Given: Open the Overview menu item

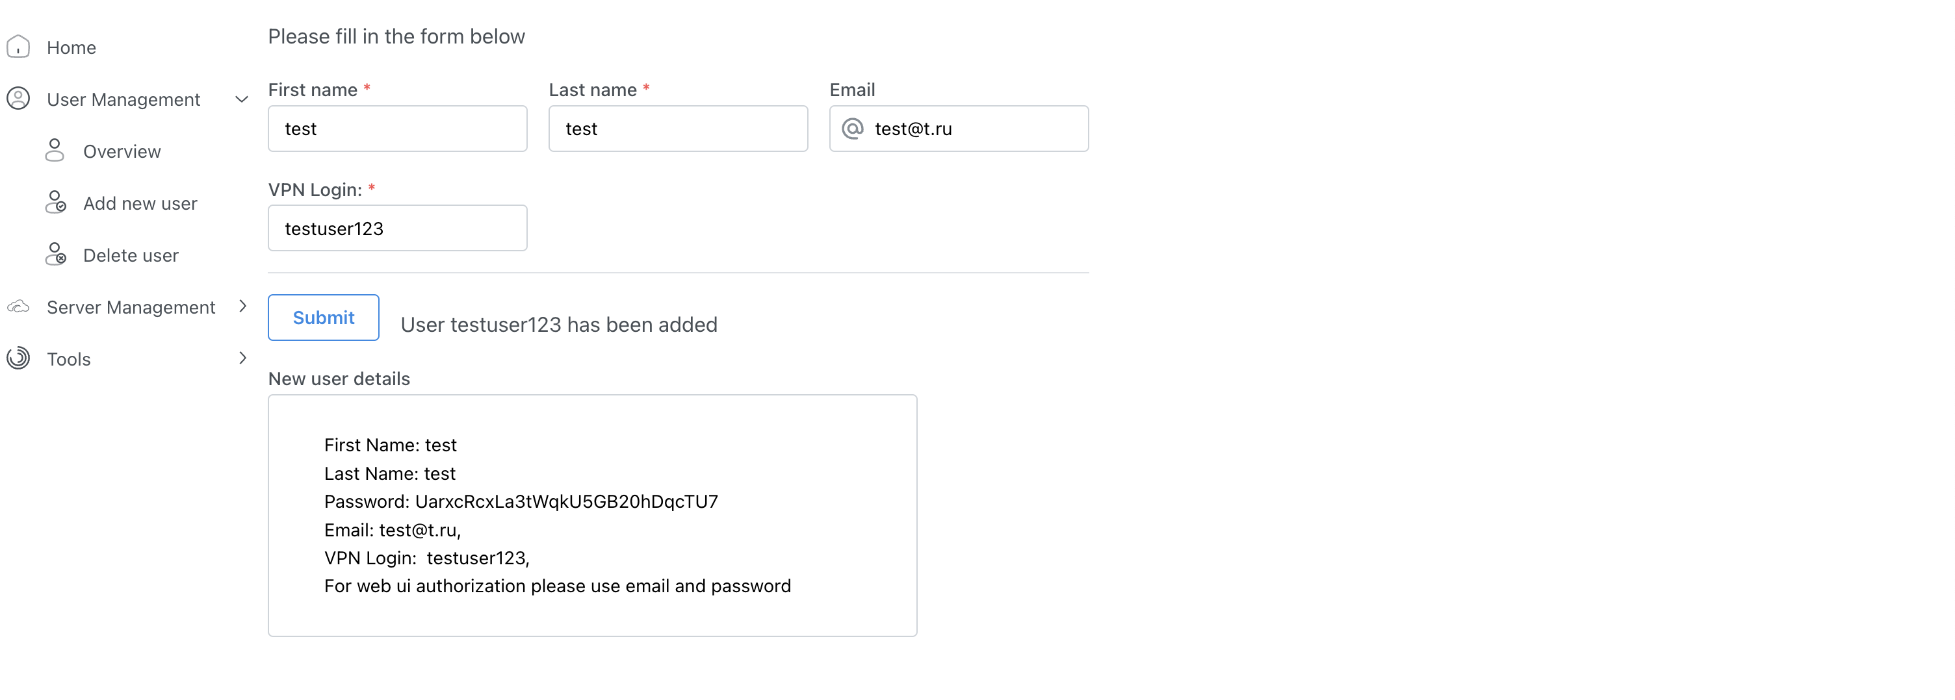Looking at the screenshot, I should (122, 152).
